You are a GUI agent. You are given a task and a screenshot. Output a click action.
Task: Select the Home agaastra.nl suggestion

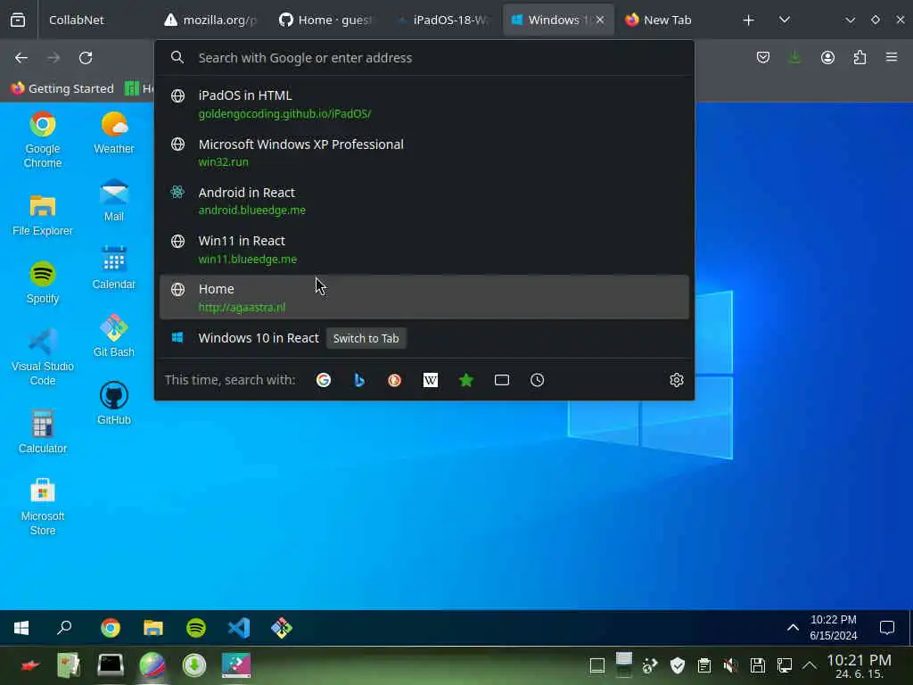coord(424,298)
